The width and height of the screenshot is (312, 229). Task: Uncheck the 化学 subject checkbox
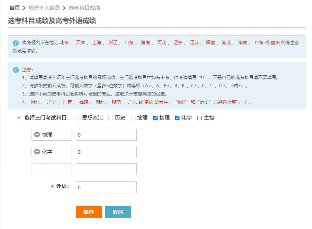[x=177, y=118]
